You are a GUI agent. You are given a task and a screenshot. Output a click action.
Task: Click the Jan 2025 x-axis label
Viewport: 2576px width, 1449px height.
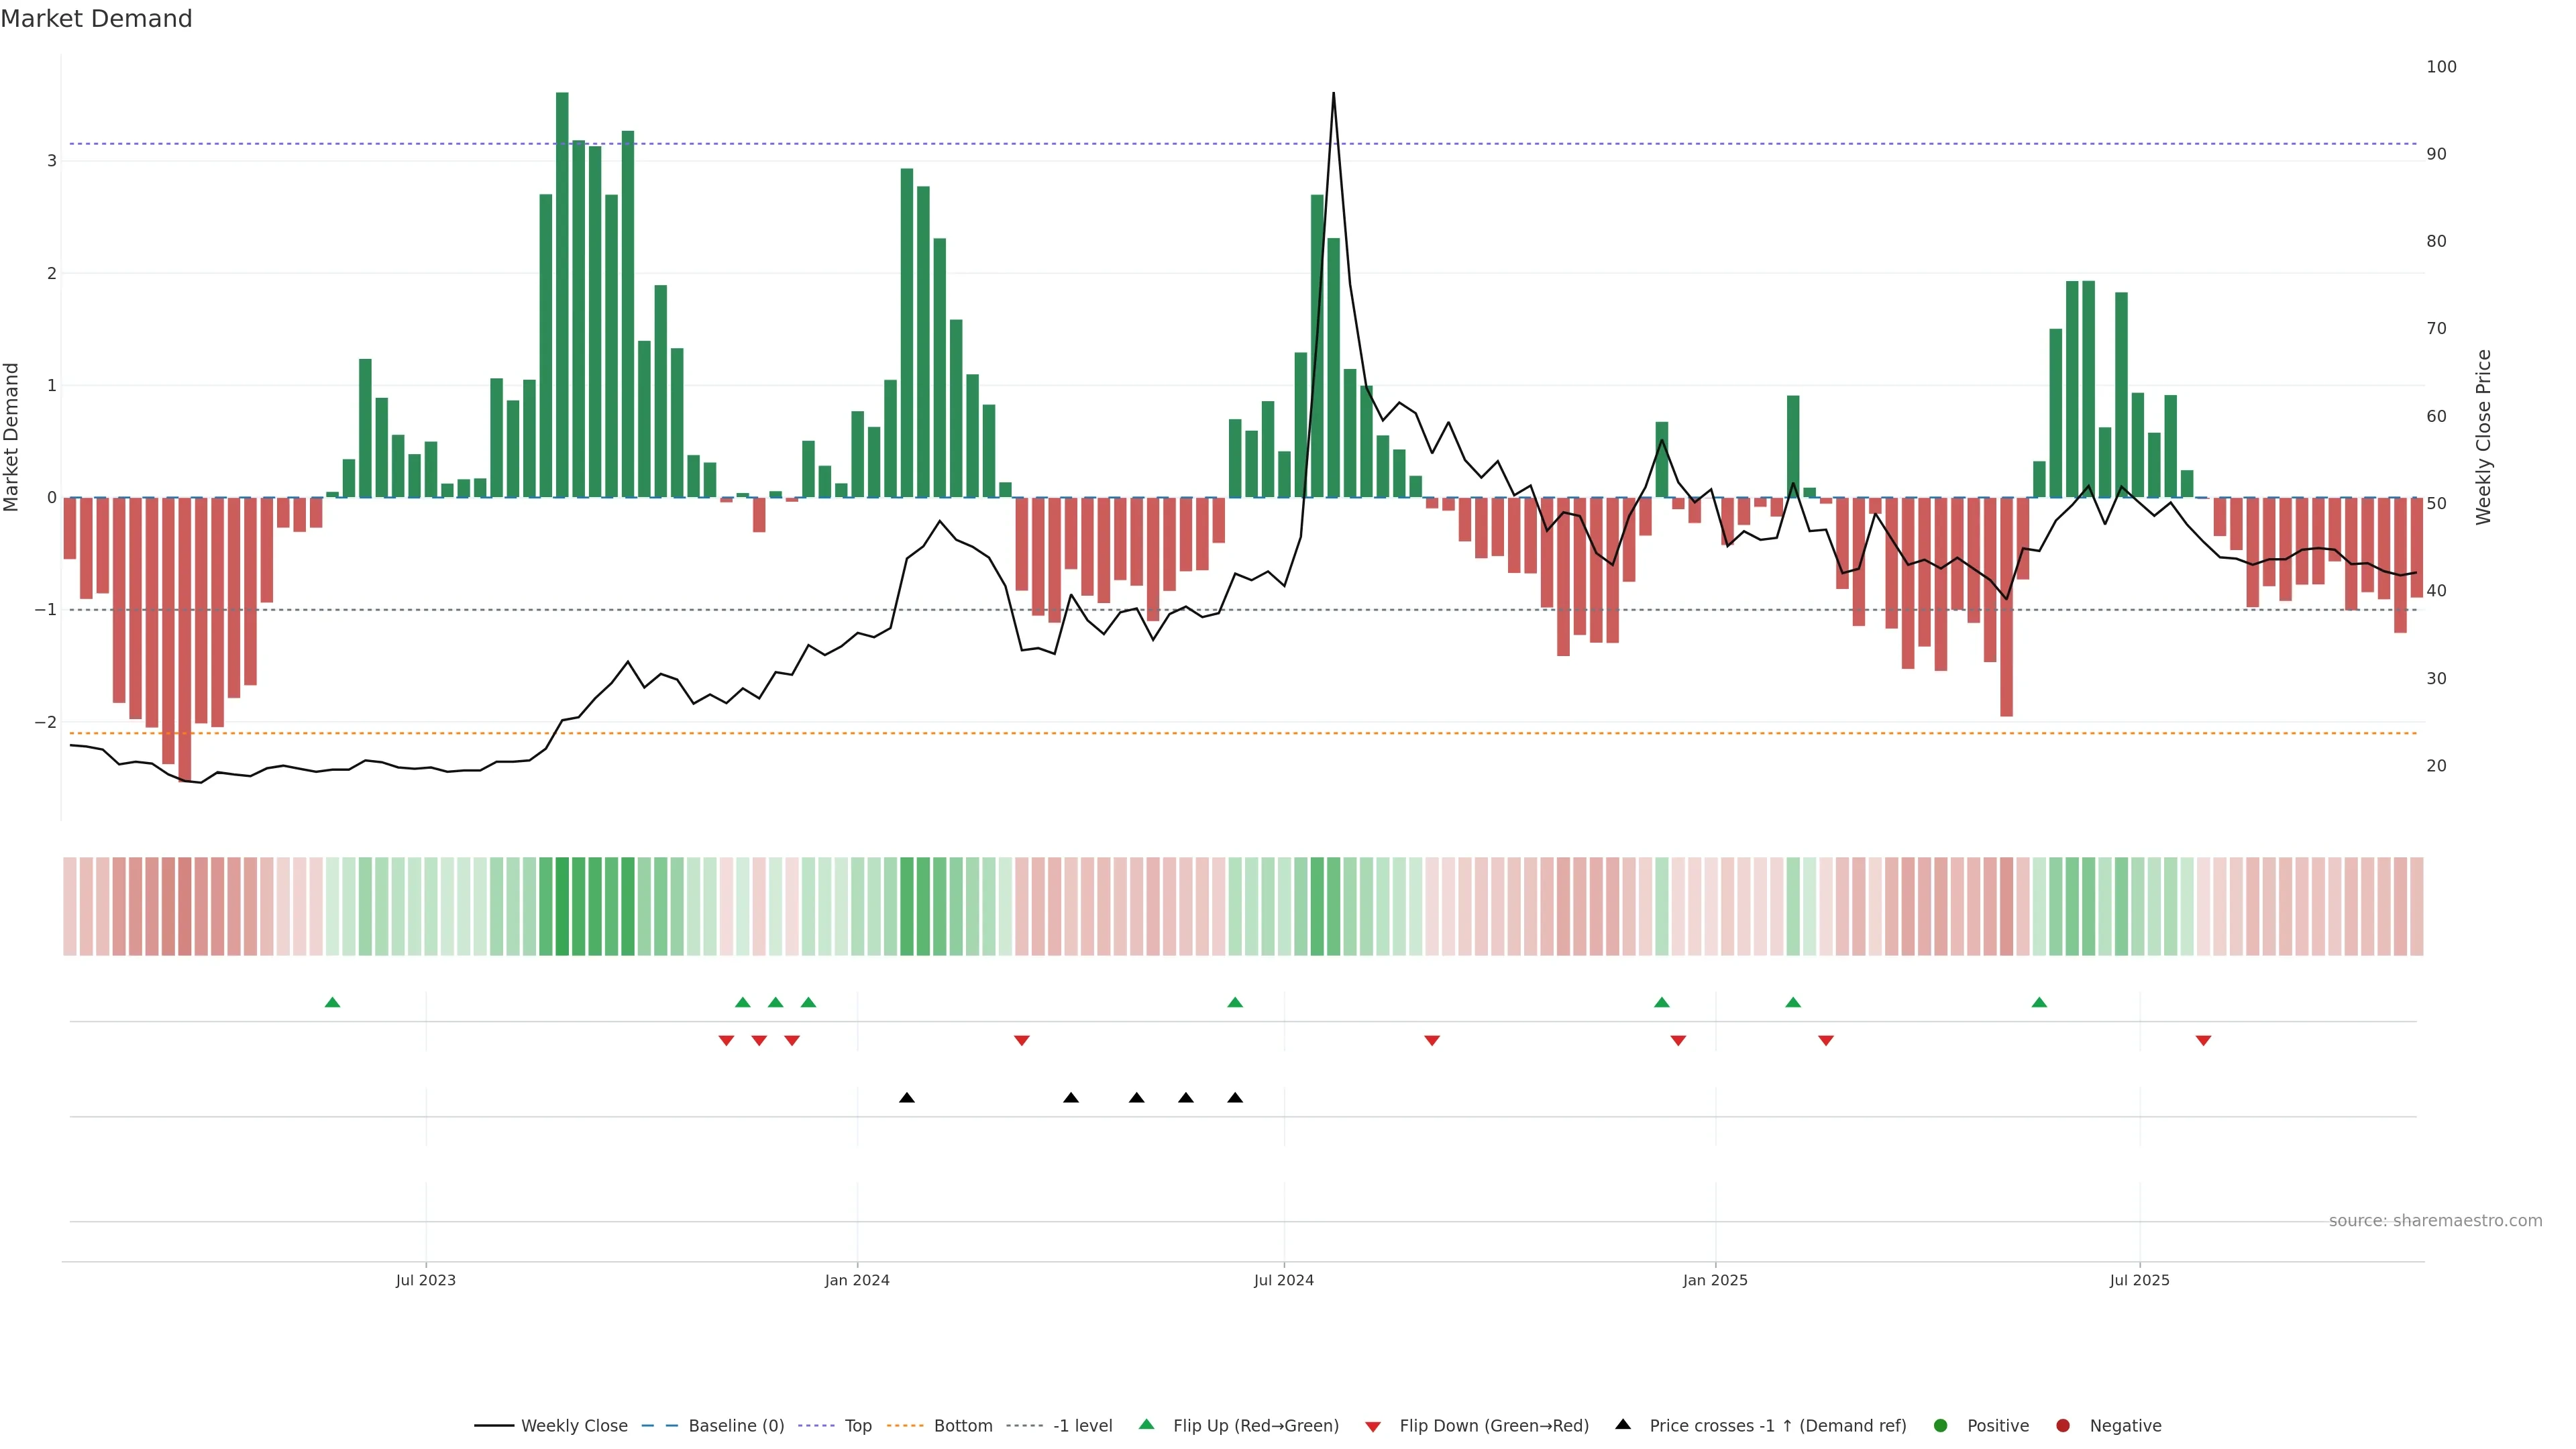point(1714,1280)
